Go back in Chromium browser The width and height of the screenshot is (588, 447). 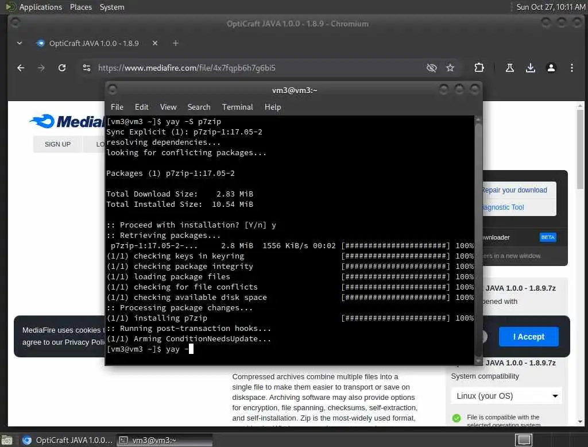[21, 68]
